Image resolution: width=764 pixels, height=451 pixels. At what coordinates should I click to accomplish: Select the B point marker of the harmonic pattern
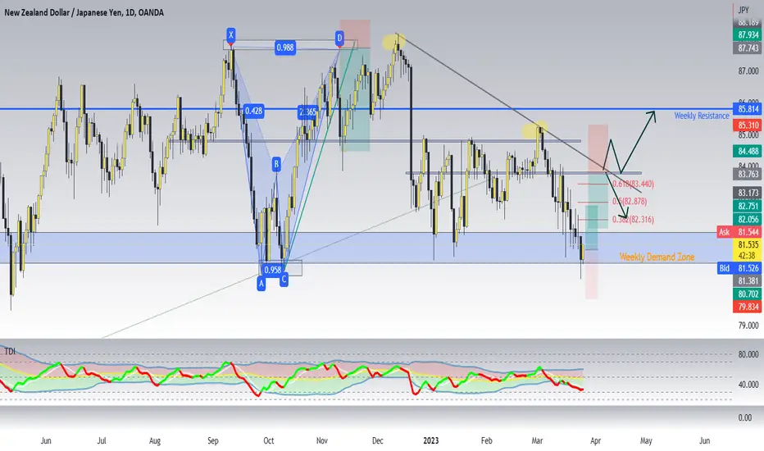point(276,164)
